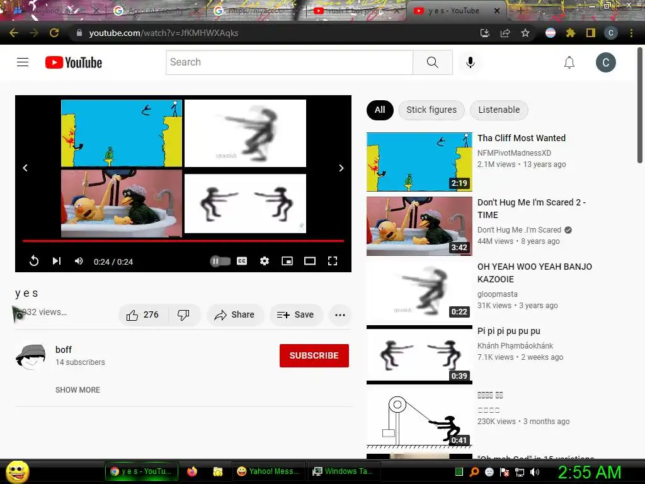645x484 pixels.
Task: Open the smiley Start button
Action: click(18, 471)
